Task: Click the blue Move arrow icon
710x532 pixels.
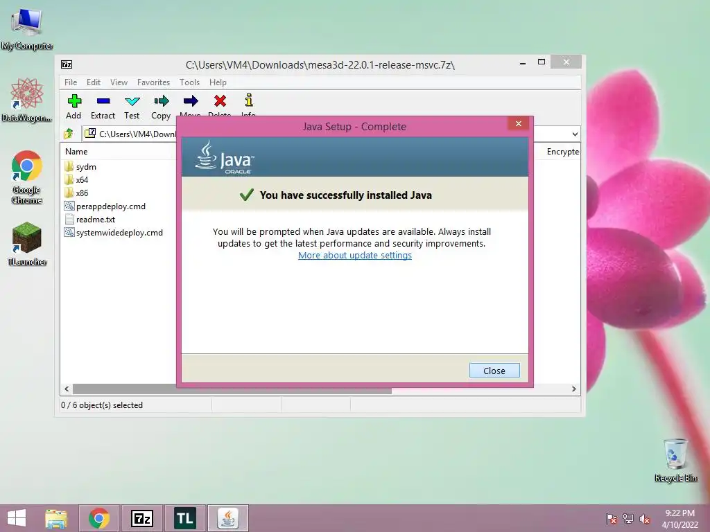Action: 191,101
